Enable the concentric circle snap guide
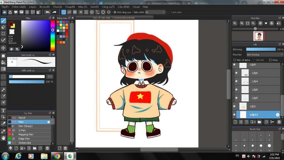Viewport: 284px width, 160px height. 92,12
